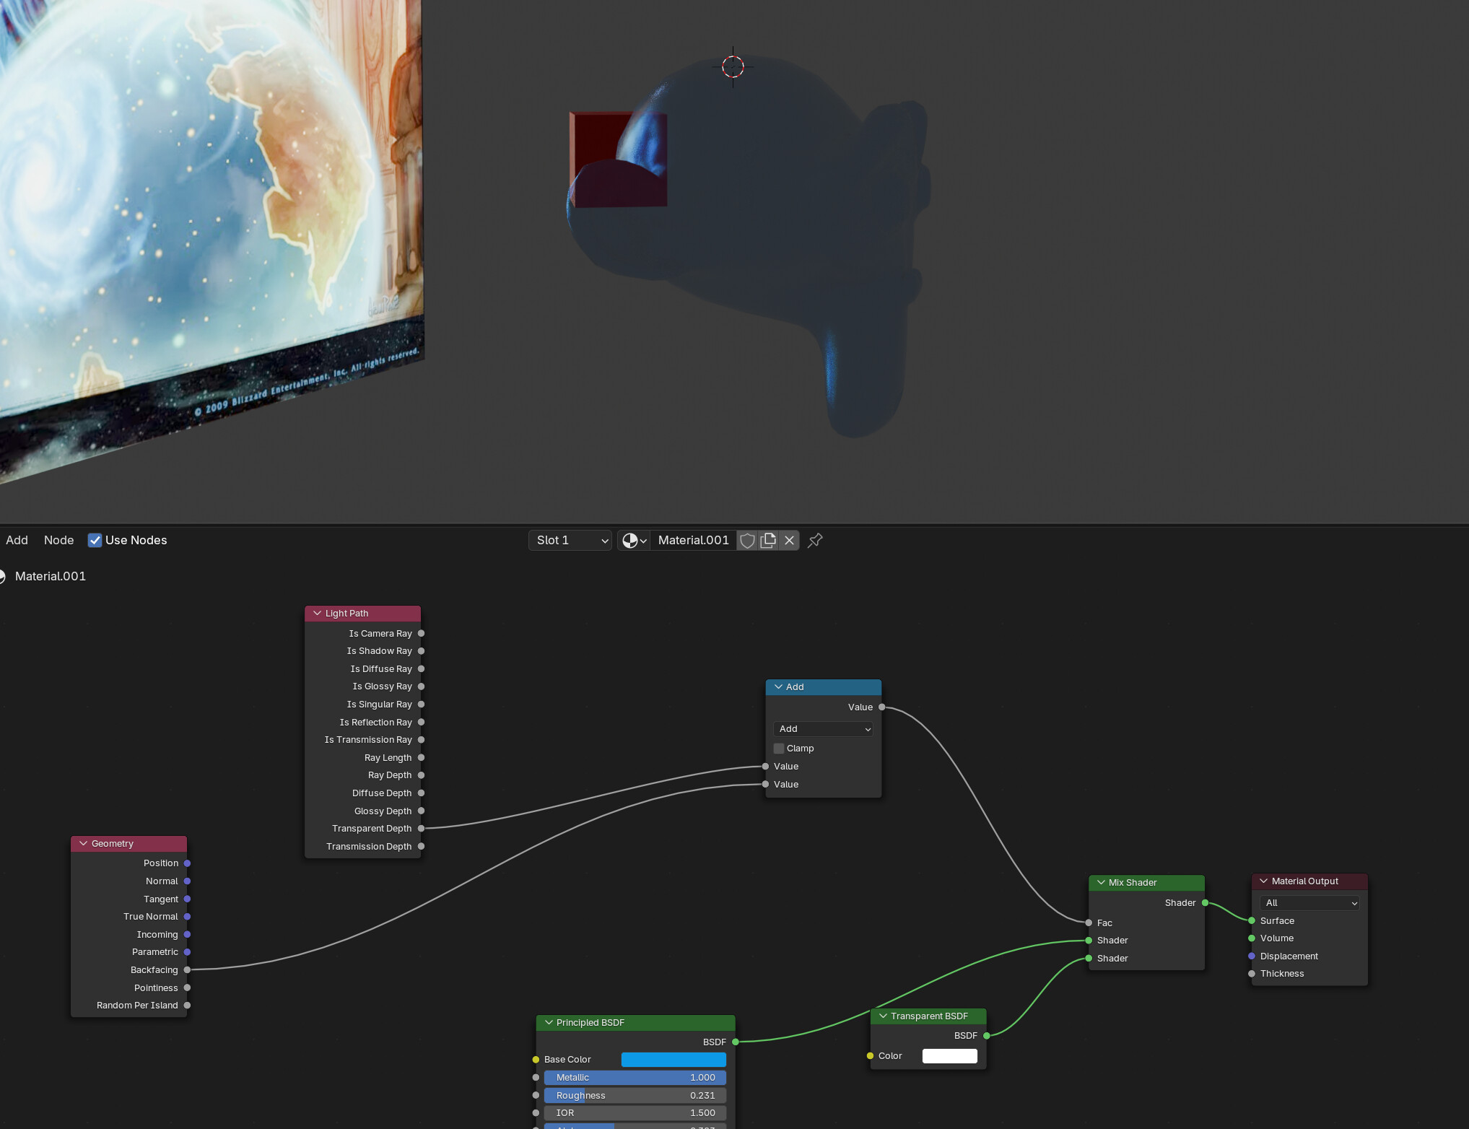Click the Roughness slider
The width and height of the screenshot is (1469, 1129).
click(635, 1096)
